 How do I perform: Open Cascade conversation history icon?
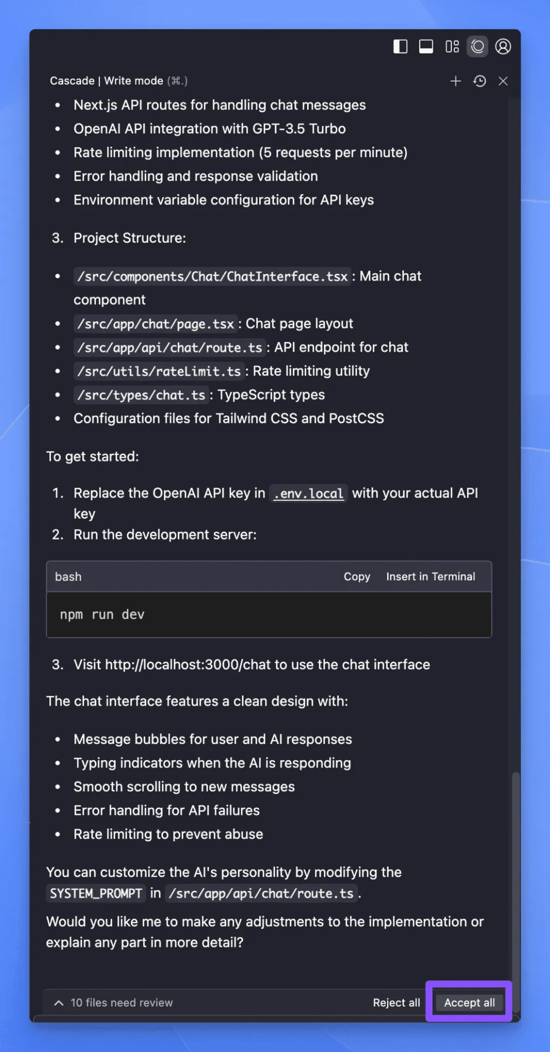479,81
